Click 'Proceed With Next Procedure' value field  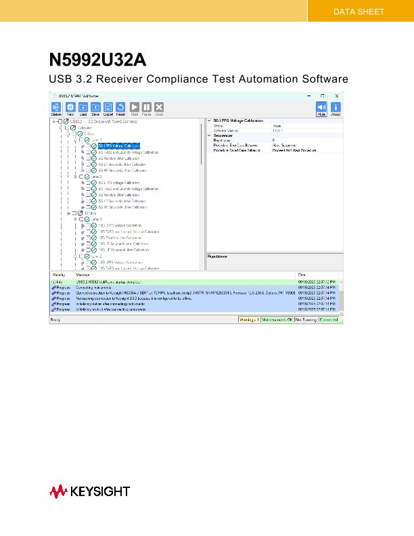[307, 150]
